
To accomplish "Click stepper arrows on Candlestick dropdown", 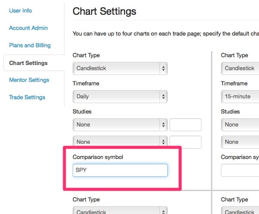I will point(163,68).
